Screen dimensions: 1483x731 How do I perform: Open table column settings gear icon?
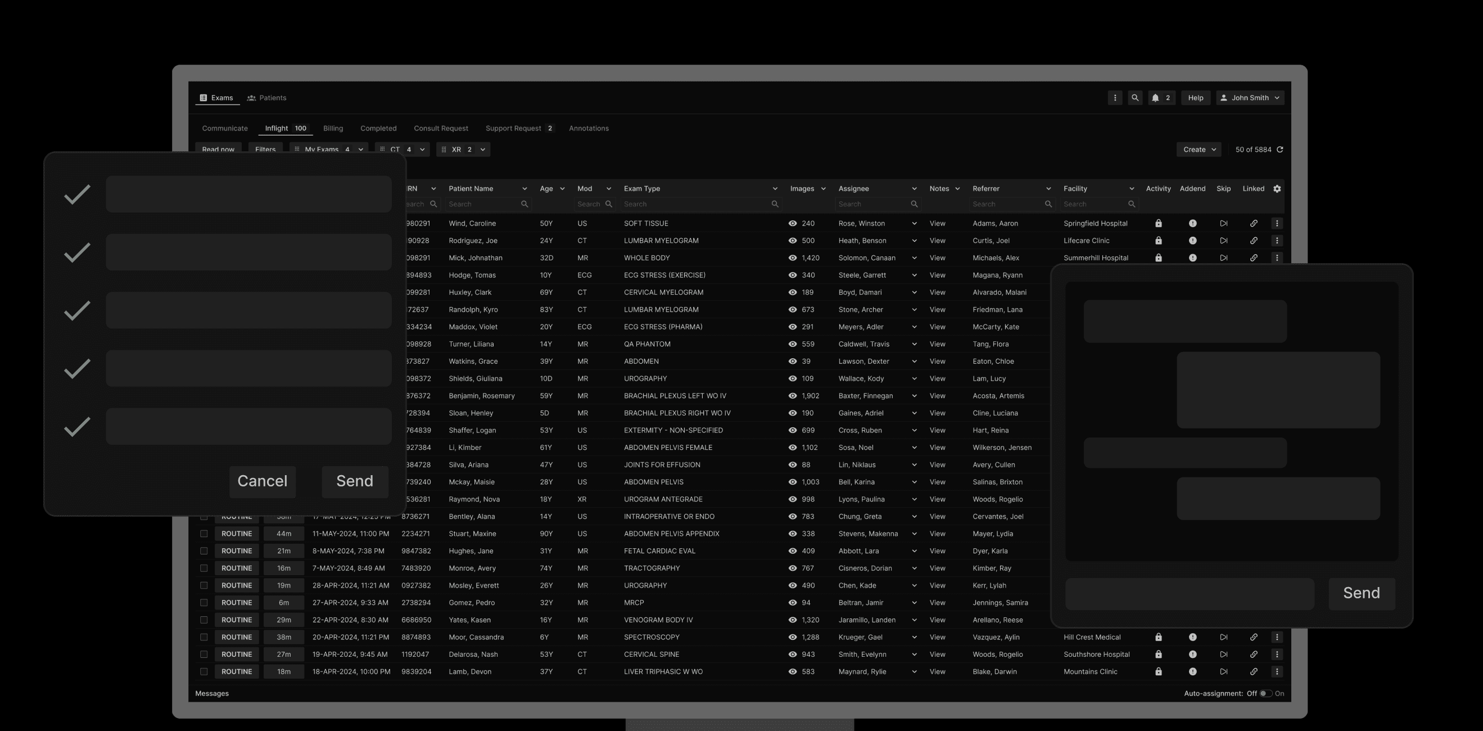coord(1277,189)
